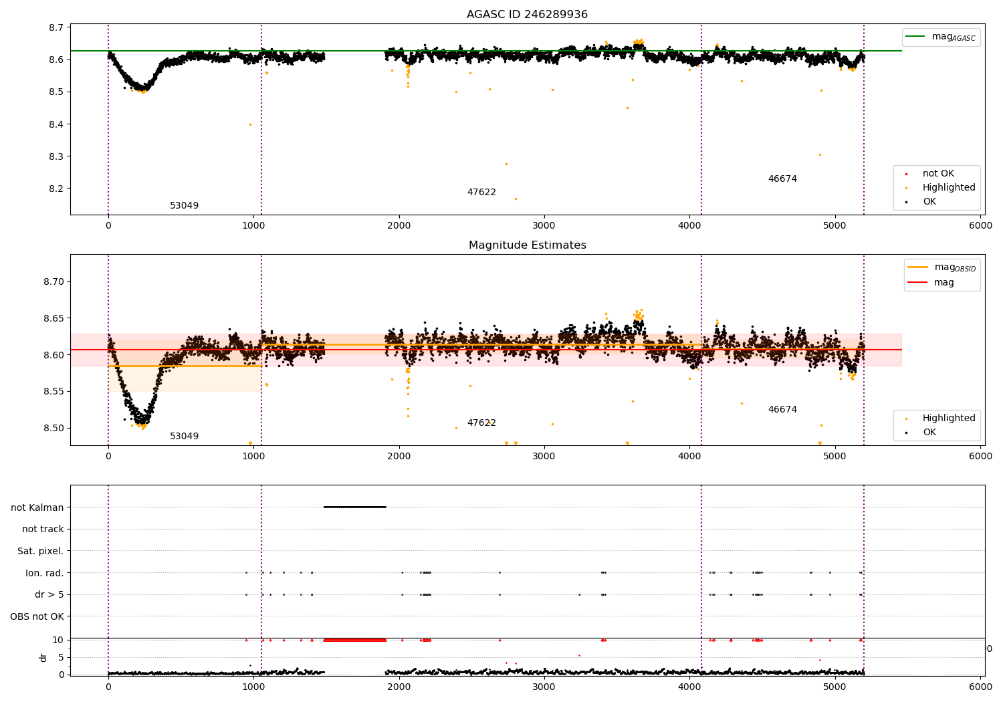Click 'OK' entry in the top panel's lower legend
The height and width of the screenshot is (702, 1003).
929,202
